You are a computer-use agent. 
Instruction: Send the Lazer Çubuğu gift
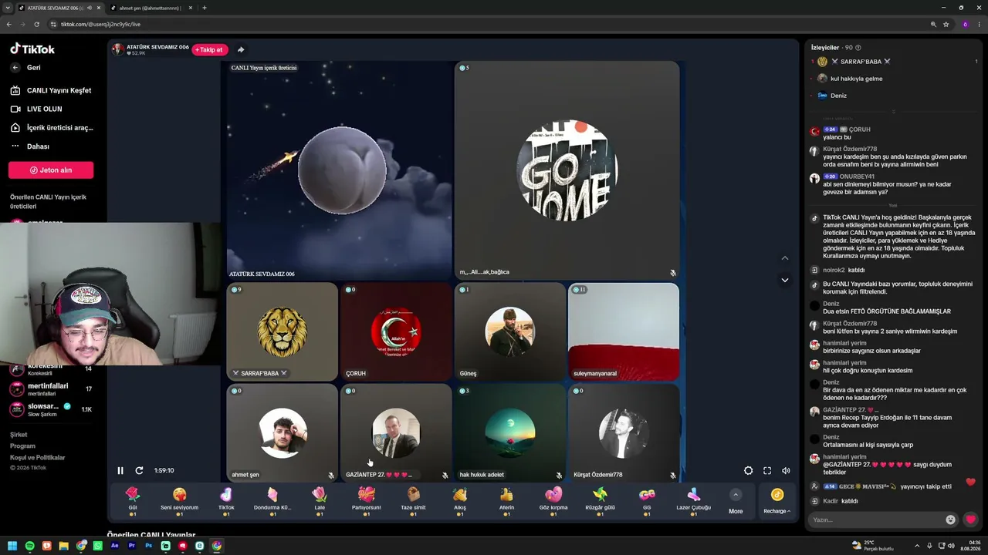tap(693, 500)
